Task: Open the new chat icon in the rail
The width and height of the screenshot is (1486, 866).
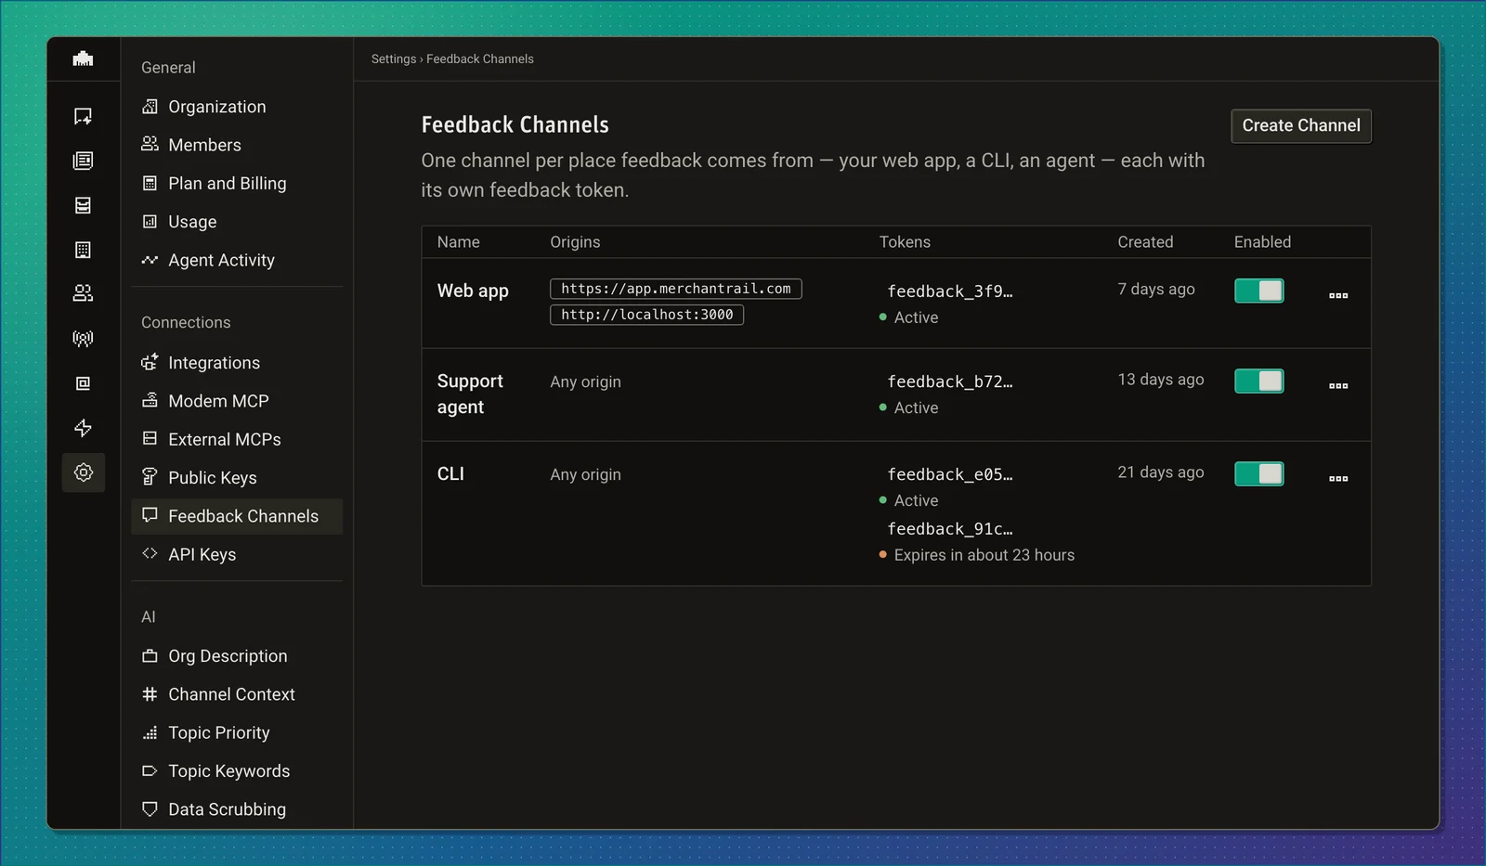Action: coord(83,116)
